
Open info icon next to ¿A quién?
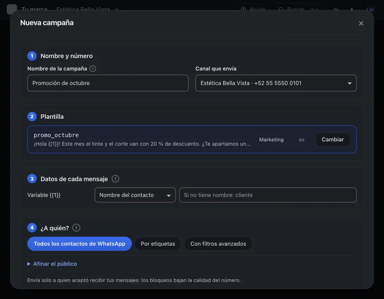[x=76, y=228]
